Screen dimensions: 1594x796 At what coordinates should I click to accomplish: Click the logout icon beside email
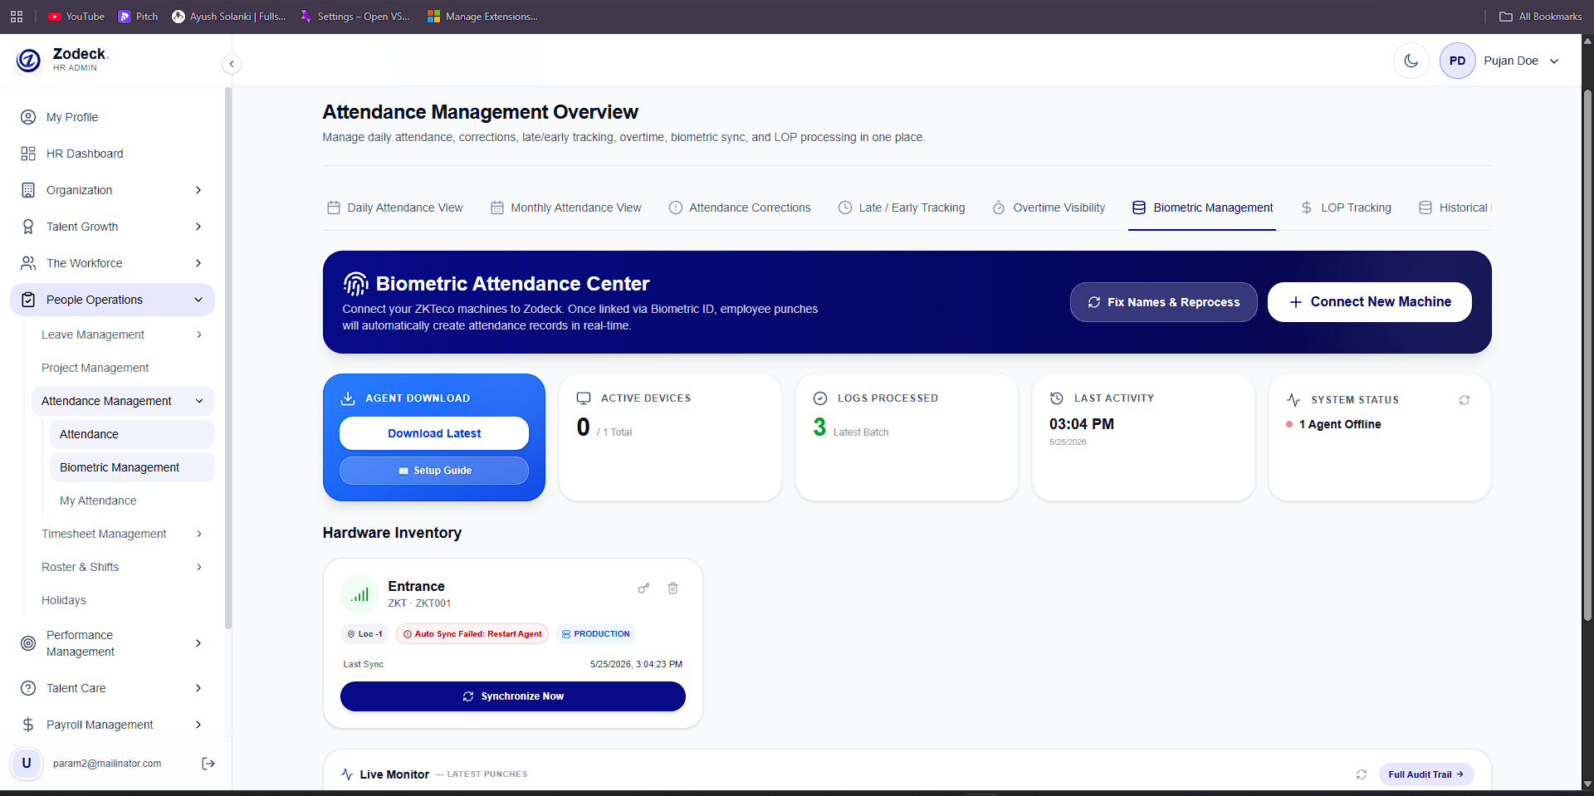click(x=208, y=764)
